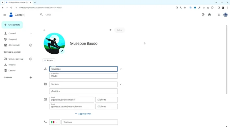Open Unisci e correggi in the sidebar
Viewport: 230px width, 130px height.
coord(16,59)
